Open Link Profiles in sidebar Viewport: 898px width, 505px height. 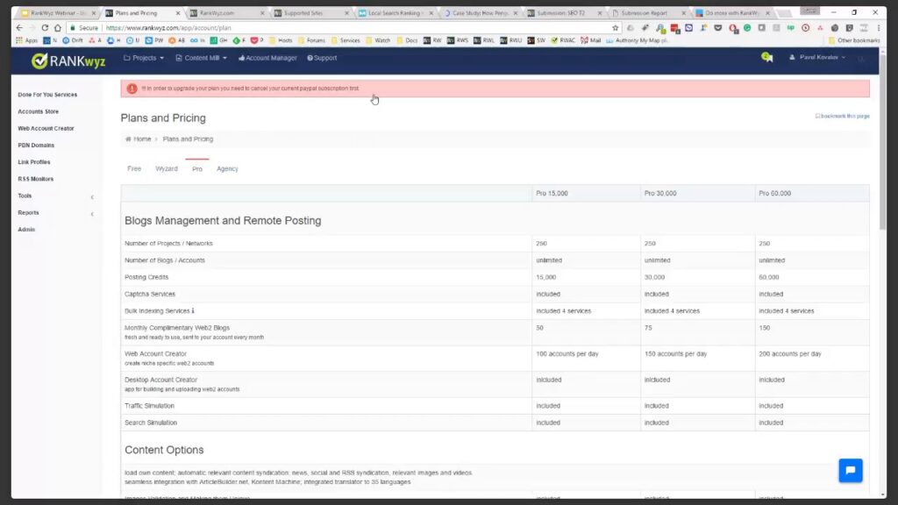(x=34, y=162)
